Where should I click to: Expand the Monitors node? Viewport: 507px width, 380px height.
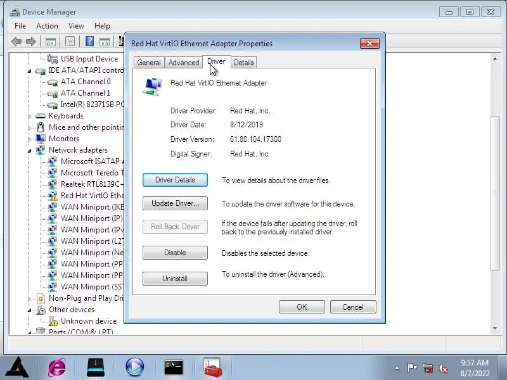pos(29,139)
